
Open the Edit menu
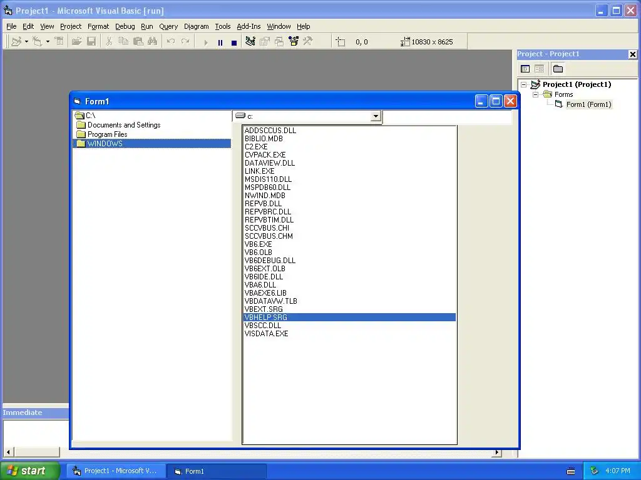click(x=28, y=26)
